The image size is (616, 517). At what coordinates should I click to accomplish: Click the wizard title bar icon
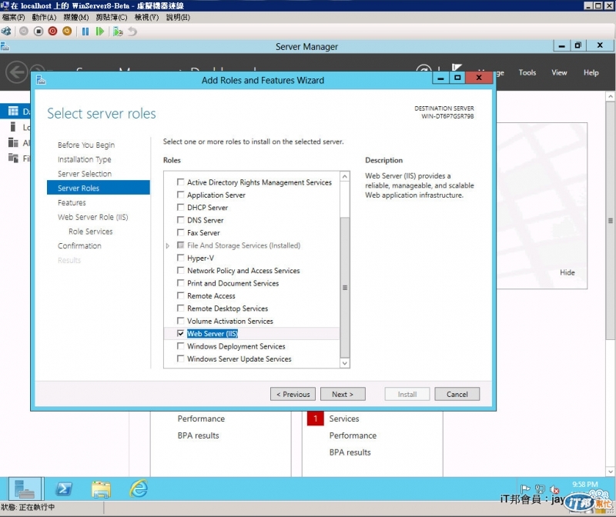41,80
